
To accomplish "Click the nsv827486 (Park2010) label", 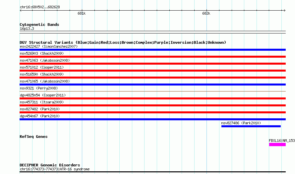I will (x=241, y=123).
